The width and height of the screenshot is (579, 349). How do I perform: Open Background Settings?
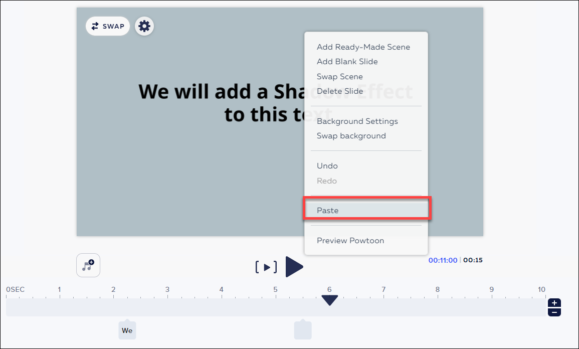click(357, 121)
